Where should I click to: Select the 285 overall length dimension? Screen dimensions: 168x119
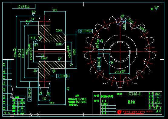coord(52,103)
